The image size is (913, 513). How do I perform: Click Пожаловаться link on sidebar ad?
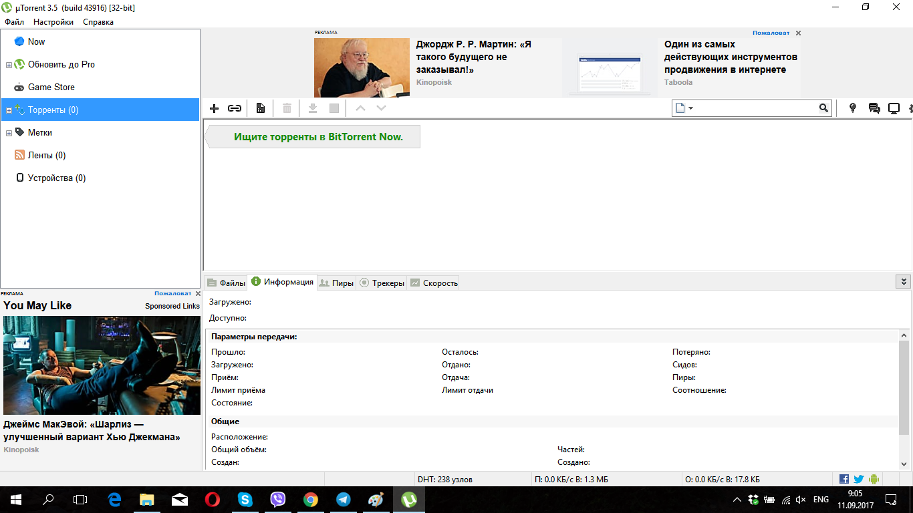[x=172, y=293]
